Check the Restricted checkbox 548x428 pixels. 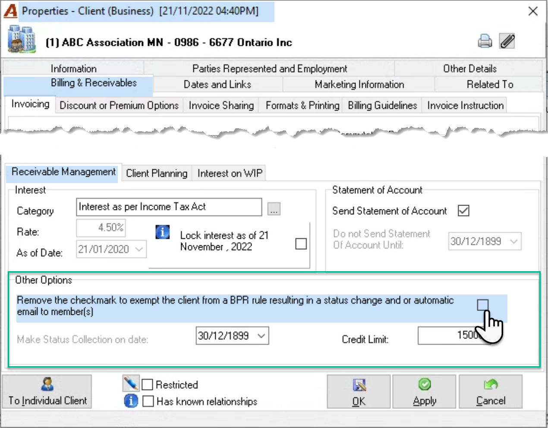coord(148,384)
